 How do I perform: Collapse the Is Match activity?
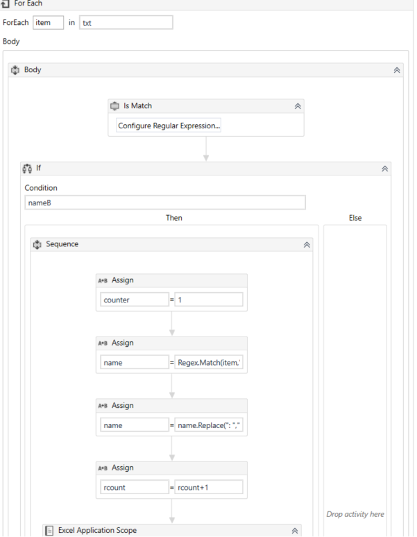(x=298, y=106)
